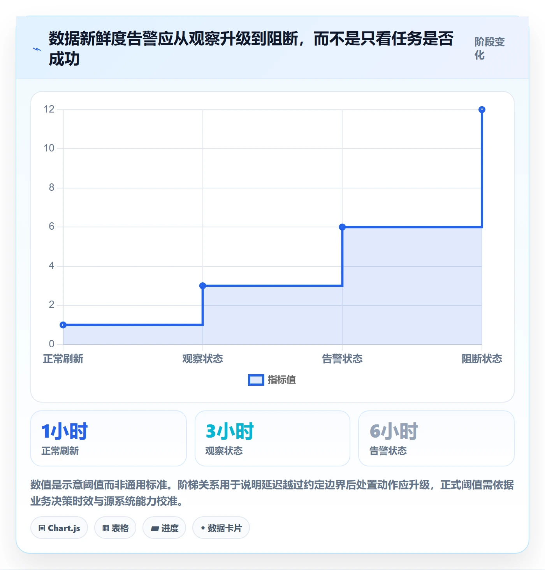Click the 观察状态 x-axis label
This screenshot has width=545, height=570.
[203, 359]
